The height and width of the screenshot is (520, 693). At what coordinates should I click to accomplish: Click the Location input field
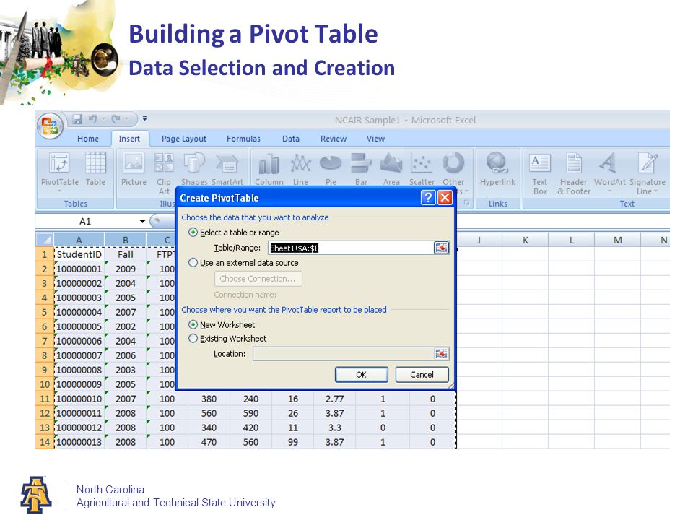(344, 353)
